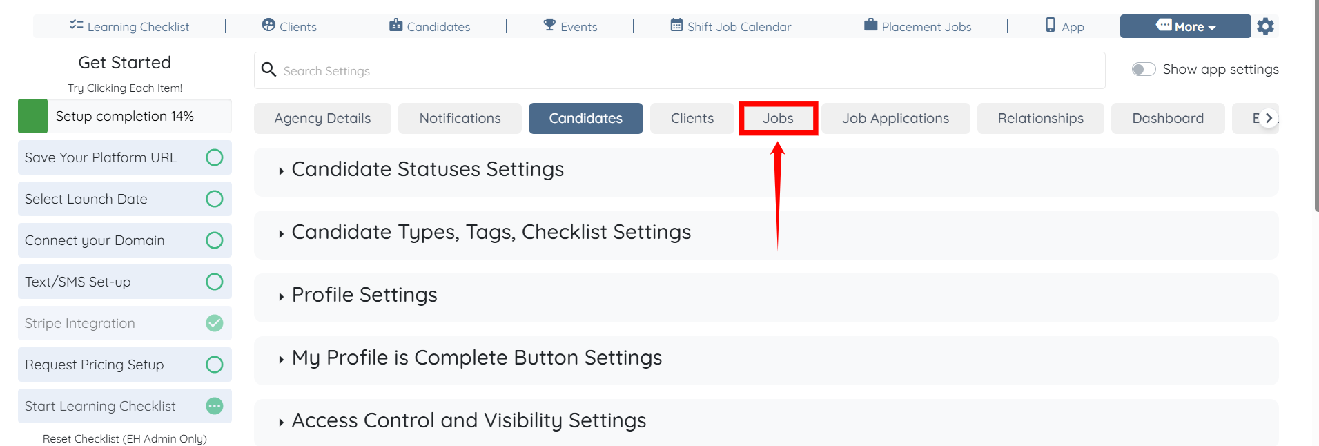The width and height of the screenshot is (1319, 446).
Task: Click the Setup completion progress bar
Action: click(x=125, y=116)
